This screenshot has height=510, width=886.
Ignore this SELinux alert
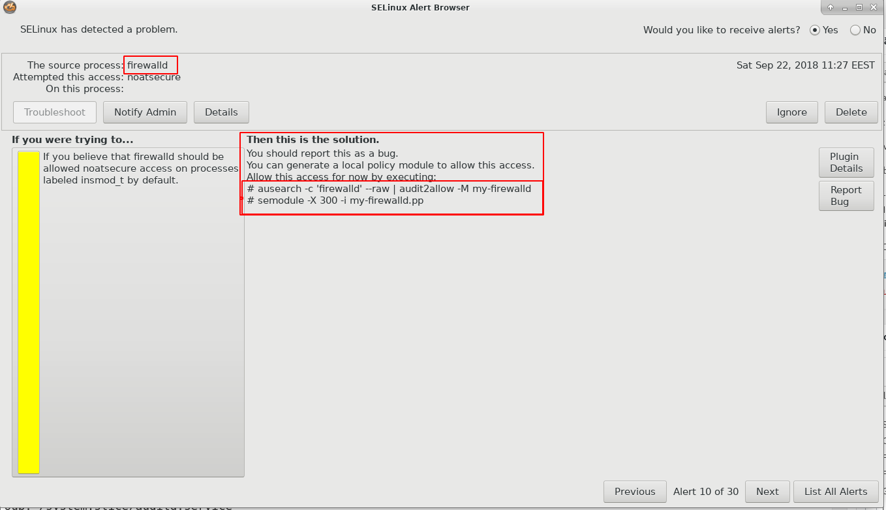click(791, 112)
